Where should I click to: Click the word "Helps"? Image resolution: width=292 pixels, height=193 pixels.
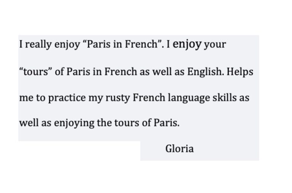(240, 72)
